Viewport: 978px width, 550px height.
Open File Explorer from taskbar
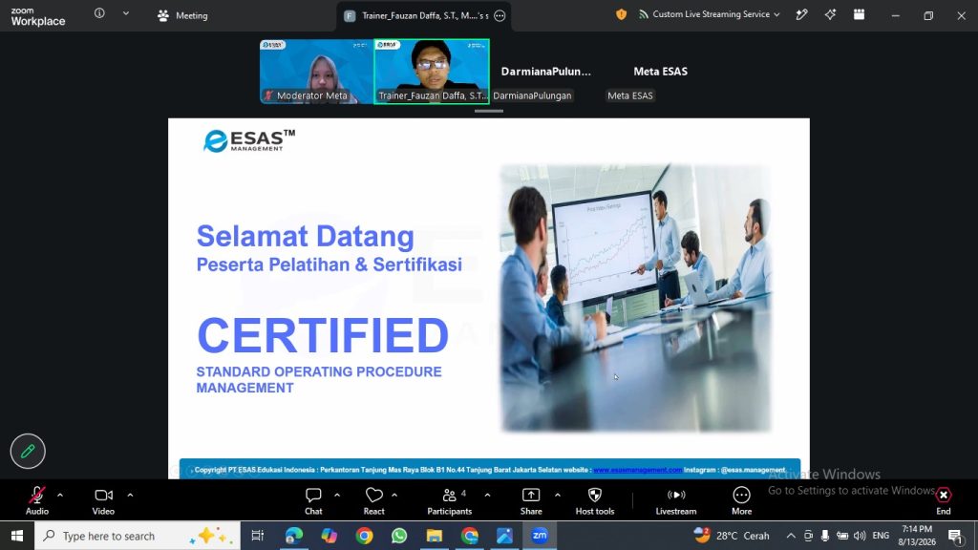tap(435, 536)
